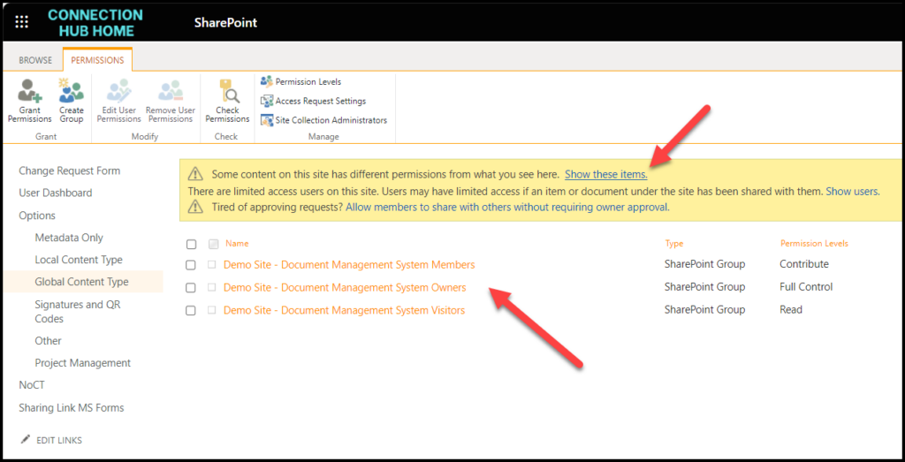Open Project Management navigation item
The image size is (905, 462).
point(82,363)
